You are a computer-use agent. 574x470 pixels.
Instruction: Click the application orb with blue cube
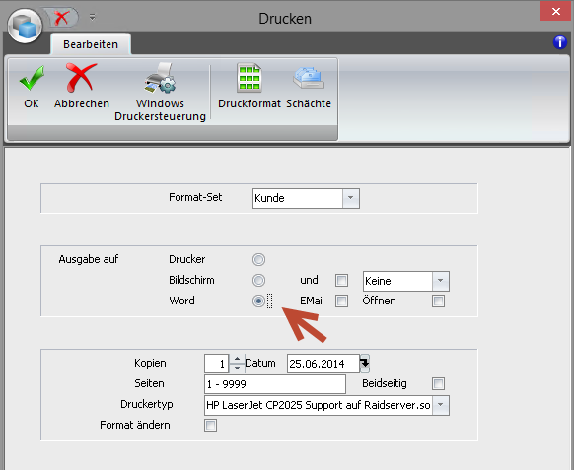pyautogui.click(x=25, y=26)
